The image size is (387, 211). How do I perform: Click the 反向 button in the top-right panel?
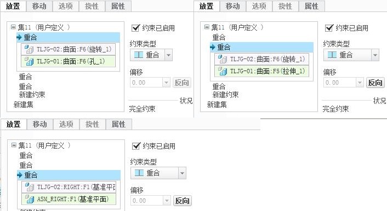(x=375, y=83)
